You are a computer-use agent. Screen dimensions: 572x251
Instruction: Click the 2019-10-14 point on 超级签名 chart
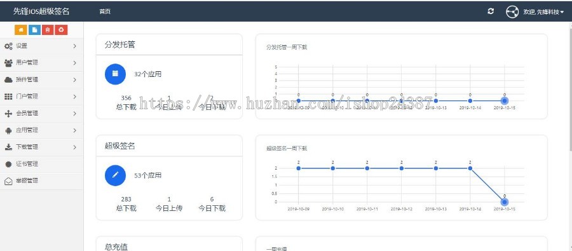coord(470,168)
